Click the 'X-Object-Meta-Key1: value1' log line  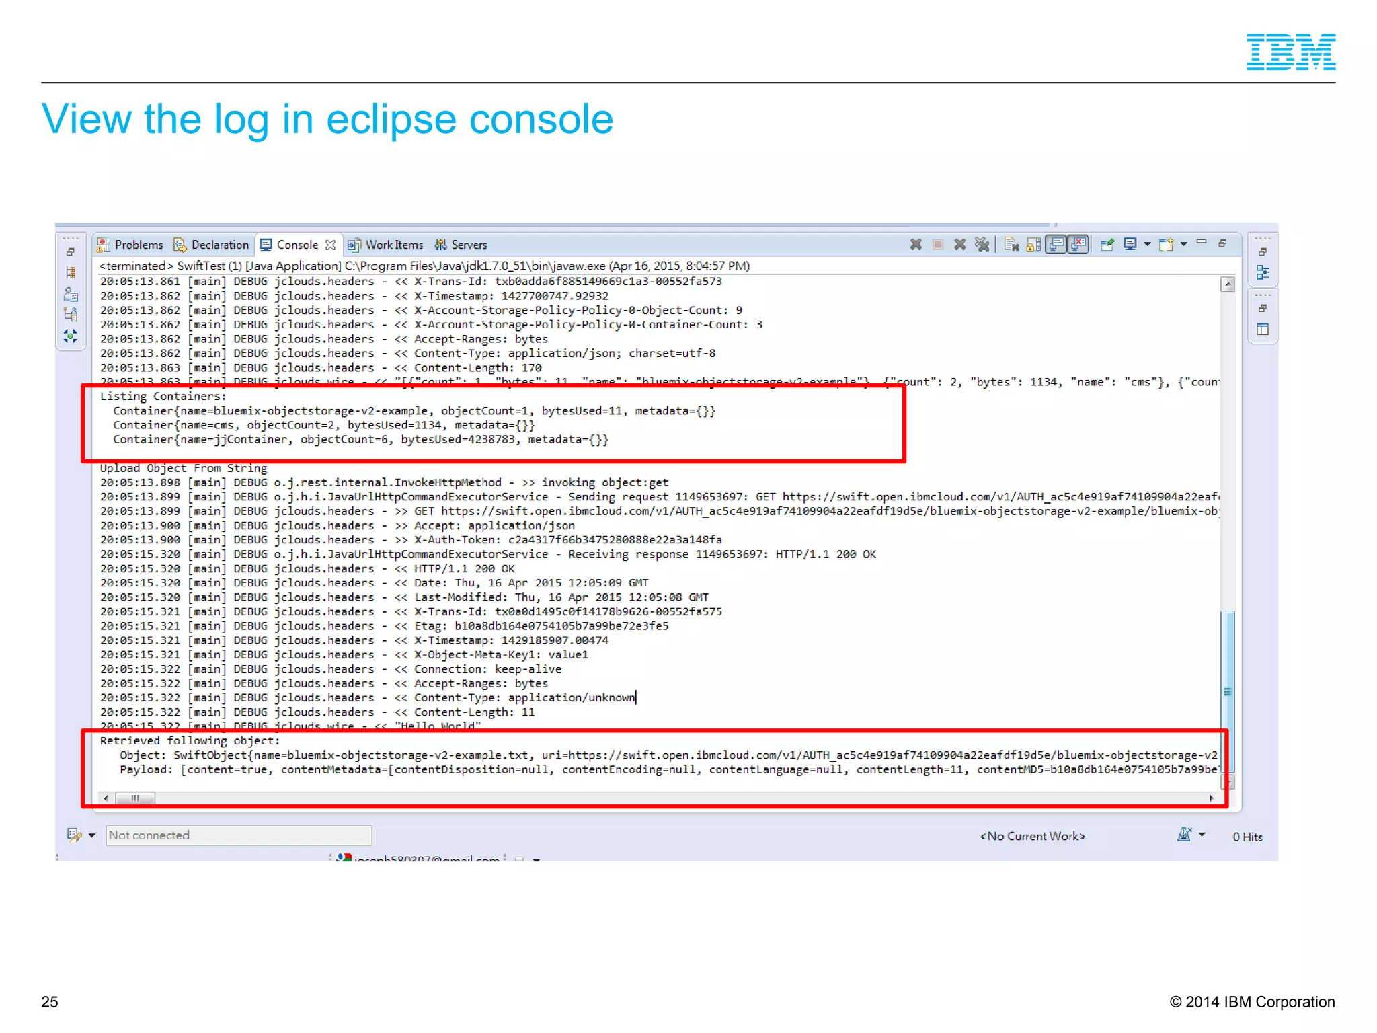(344, 655)
